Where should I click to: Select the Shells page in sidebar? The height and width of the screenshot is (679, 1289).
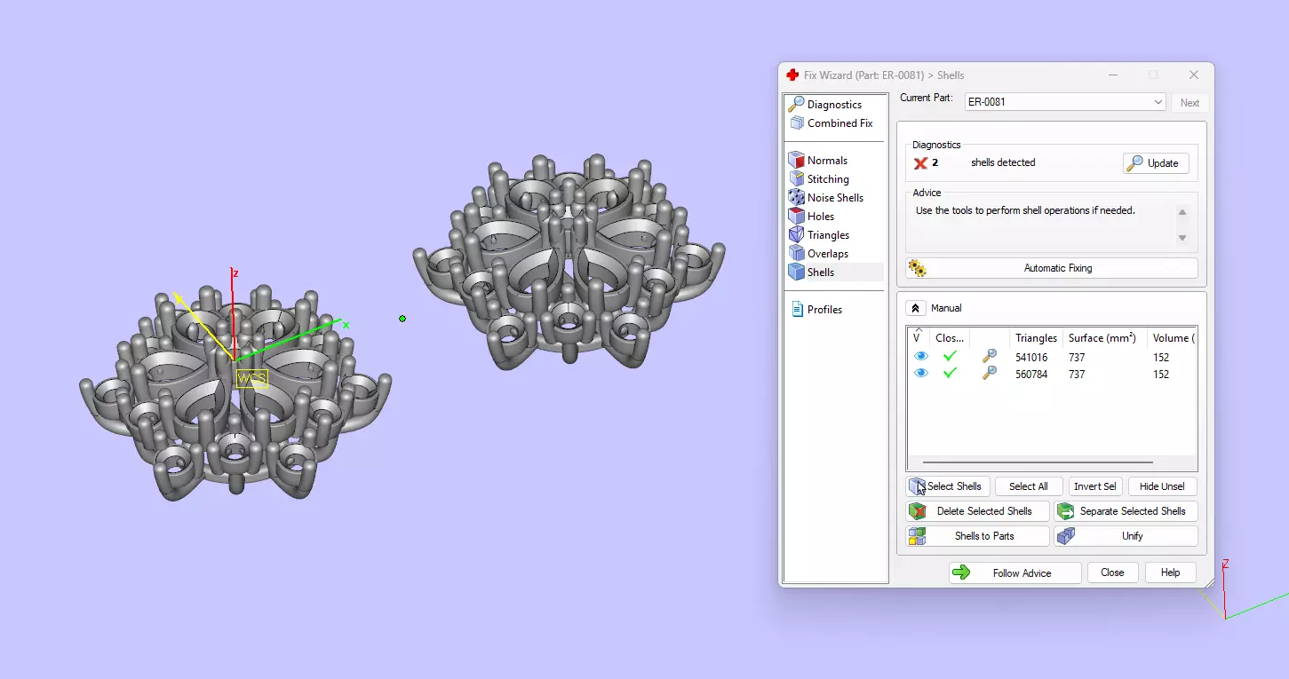tap(811, 272)
